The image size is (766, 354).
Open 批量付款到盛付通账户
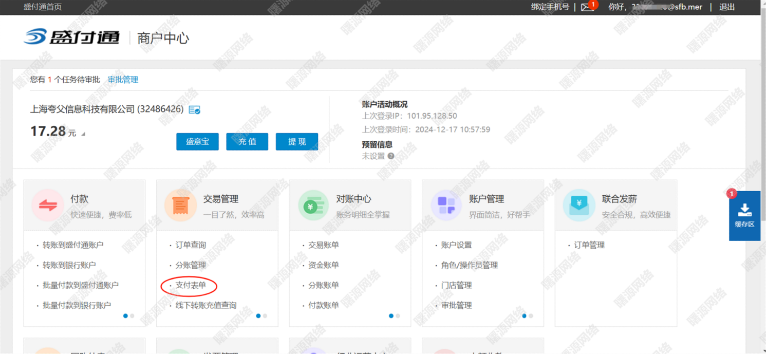point(81,285)
